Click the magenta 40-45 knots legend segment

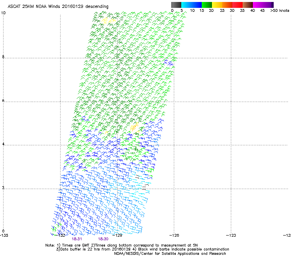click(258, 5)
